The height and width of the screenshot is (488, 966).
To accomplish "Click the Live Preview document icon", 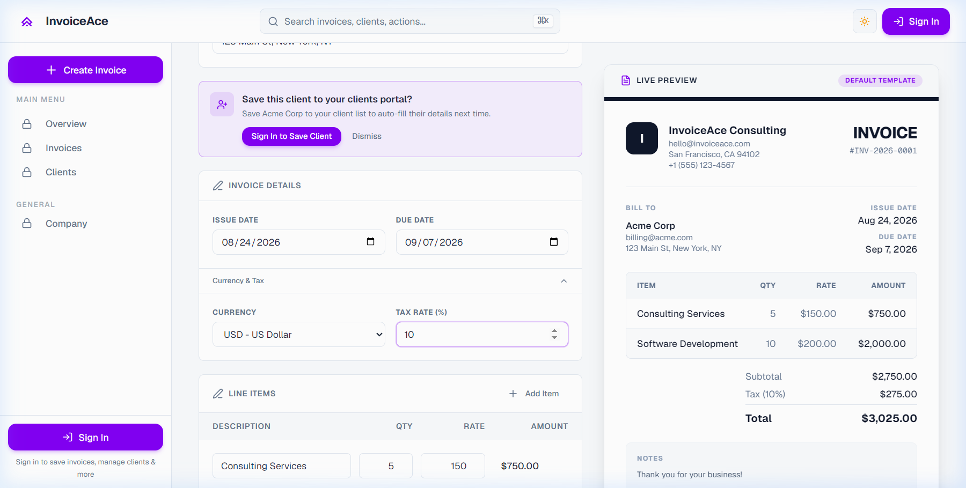I will point(626,80).
